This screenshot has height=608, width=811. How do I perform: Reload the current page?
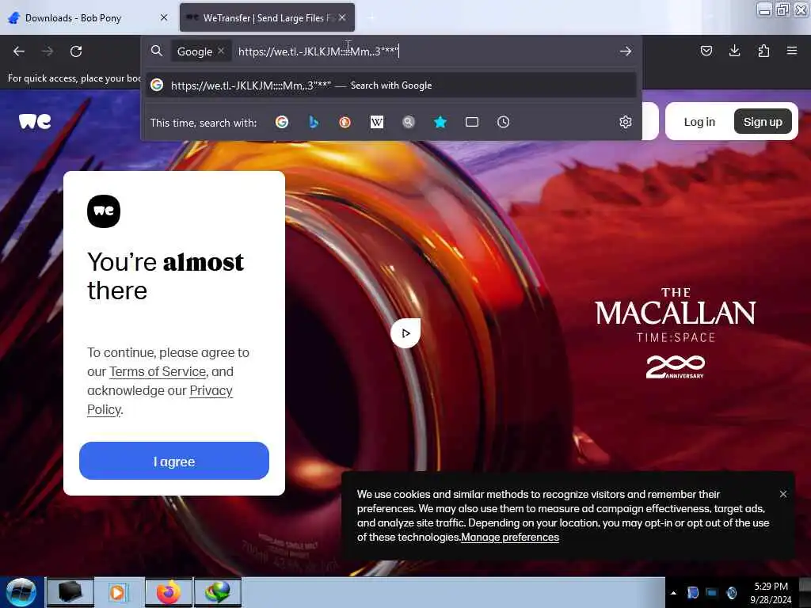pyautogui.click(x=76, y=51)
